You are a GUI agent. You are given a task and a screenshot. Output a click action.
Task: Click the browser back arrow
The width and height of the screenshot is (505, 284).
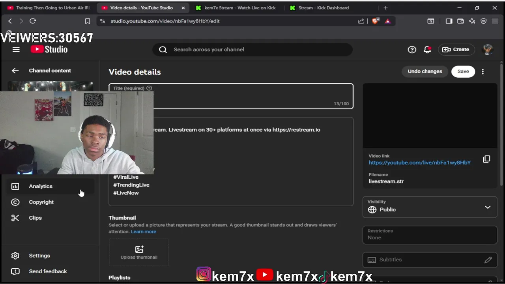[10, 21]
